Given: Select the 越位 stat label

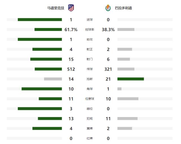Looking at the screenshot, I should (x=90, y=109).
